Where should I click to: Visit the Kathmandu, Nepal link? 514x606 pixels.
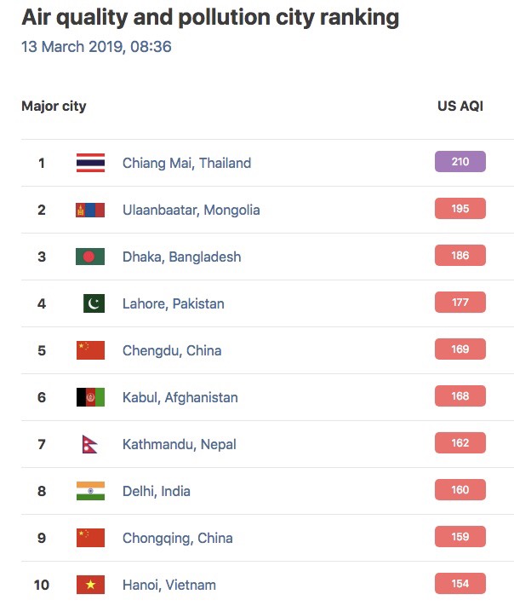179,444
